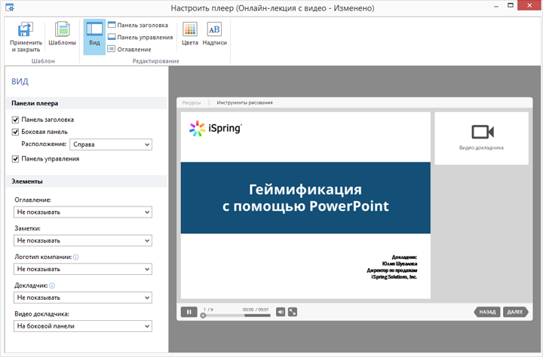Open the Заметки dropdown

coord(83,240)
